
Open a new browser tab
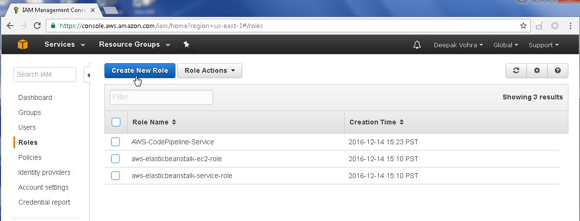pos(111,10)
